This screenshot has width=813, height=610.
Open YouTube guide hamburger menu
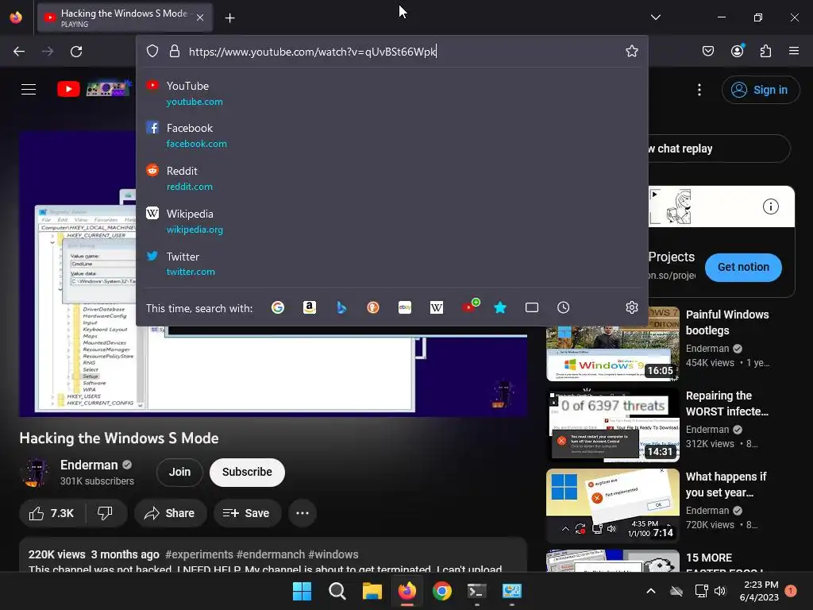point(29,89)
